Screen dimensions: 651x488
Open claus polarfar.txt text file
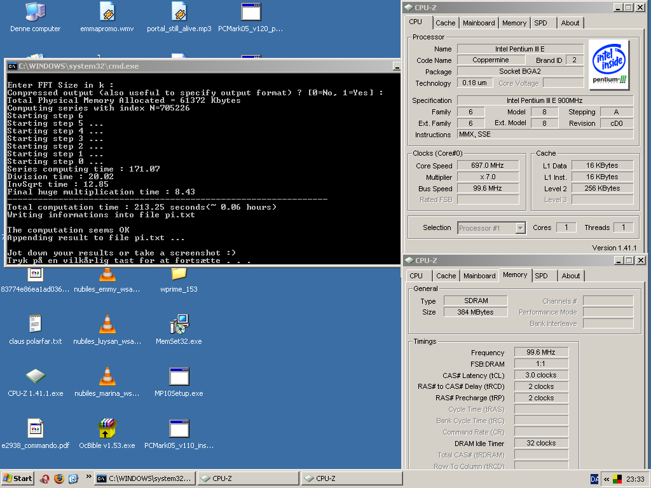(x=36, y=323)
